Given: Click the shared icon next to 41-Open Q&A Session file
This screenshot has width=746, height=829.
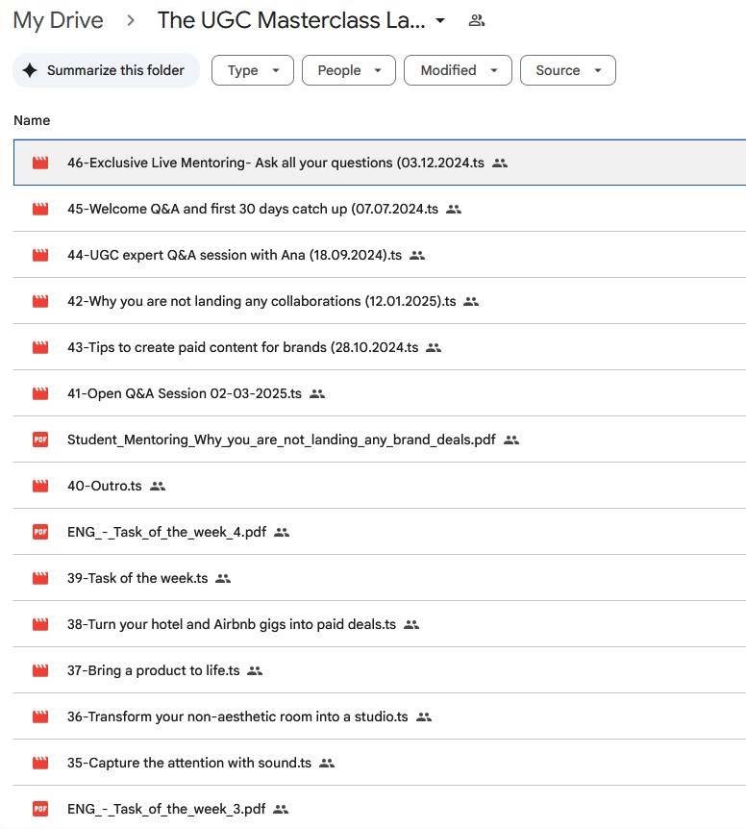Looking at the screenshot, I should tap(317, 393).
